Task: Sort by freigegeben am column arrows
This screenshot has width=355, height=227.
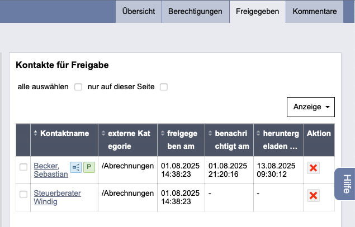Action: click(163, 133)
